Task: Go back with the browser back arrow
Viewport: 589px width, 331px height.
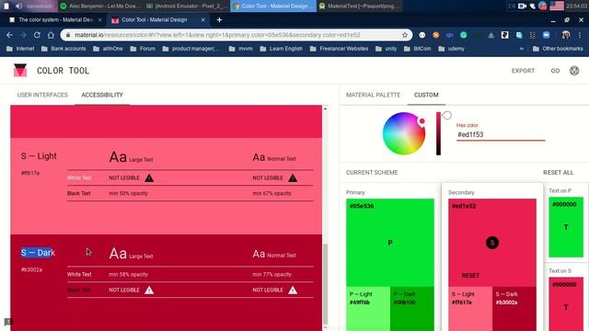Action: [9, 35]
